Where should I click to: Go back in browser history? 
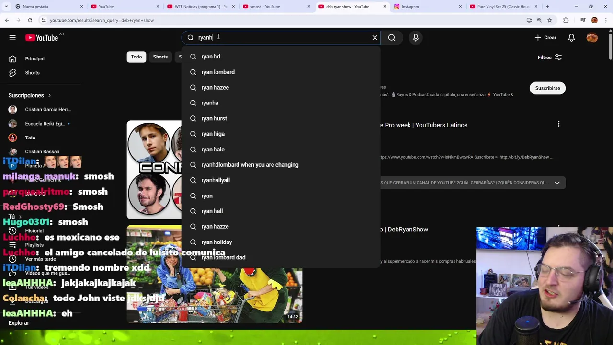coord(7,20)
